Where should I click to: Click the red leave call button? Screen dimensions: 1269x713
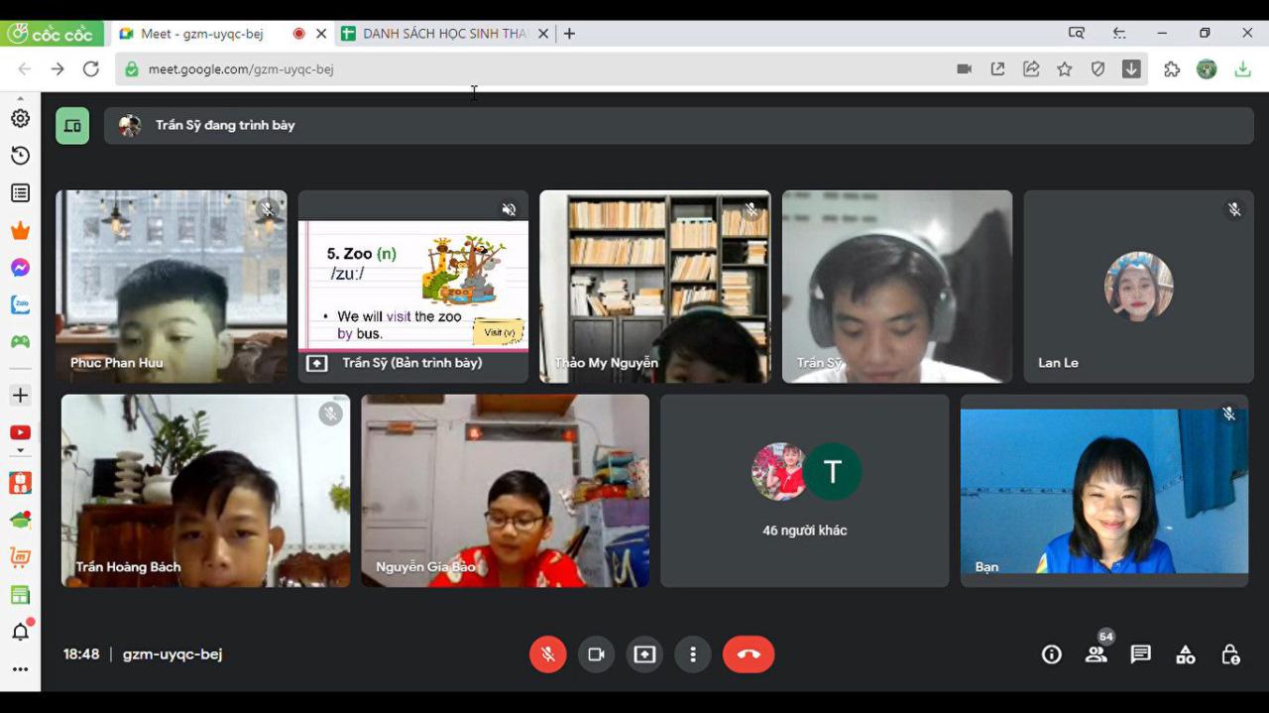[x=749, y=654]
